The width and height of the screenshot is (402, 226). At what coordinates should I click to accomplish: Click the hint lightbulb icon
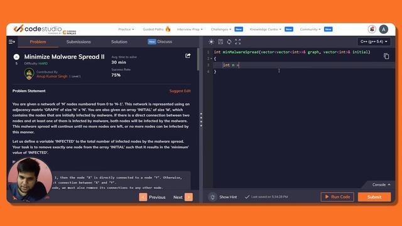(x=212, y=197)
